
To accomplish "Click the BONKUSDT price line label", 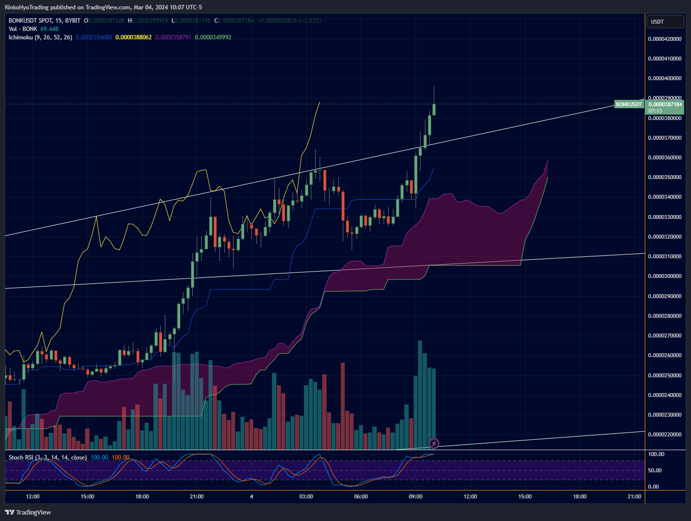I will click(629, 104).
